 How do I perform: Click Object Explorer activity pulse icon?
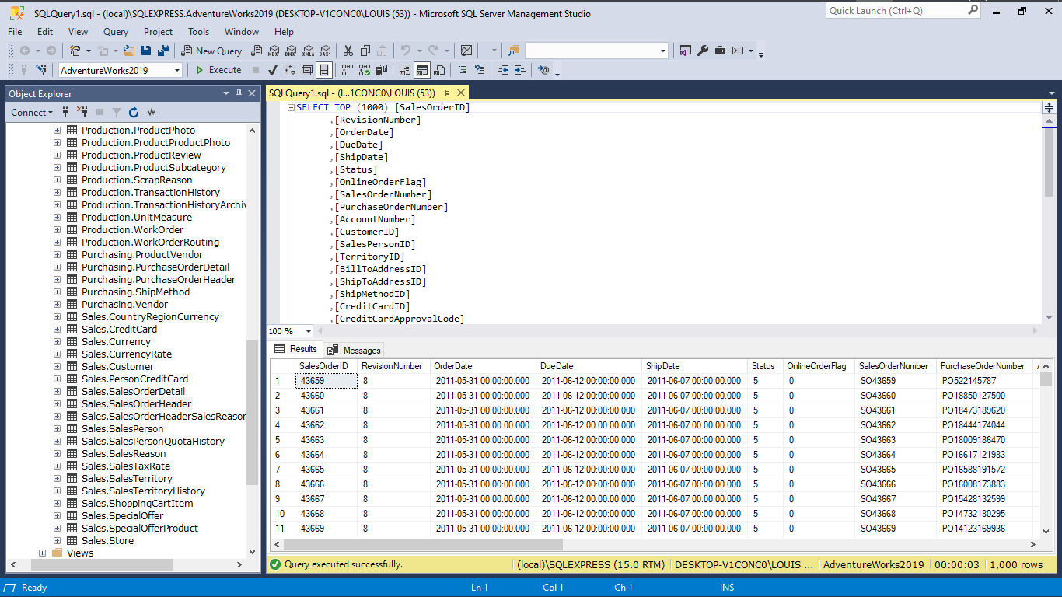pyautogui.click(x=151, y=112)
